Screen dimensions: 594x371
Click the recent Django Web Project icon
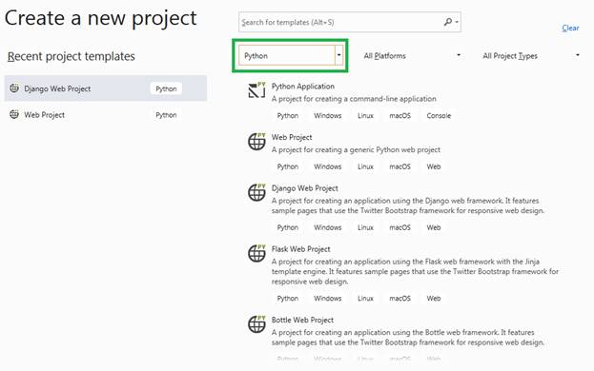click(14, 88)
